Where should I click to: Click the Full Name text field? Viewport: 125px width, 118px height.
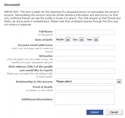pyautogui.click(x=85, y=32)
